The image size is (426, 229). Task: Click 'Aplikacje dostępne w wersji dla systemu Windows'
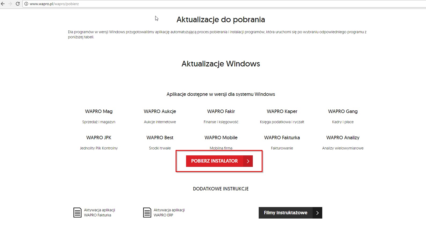point(221,94)
